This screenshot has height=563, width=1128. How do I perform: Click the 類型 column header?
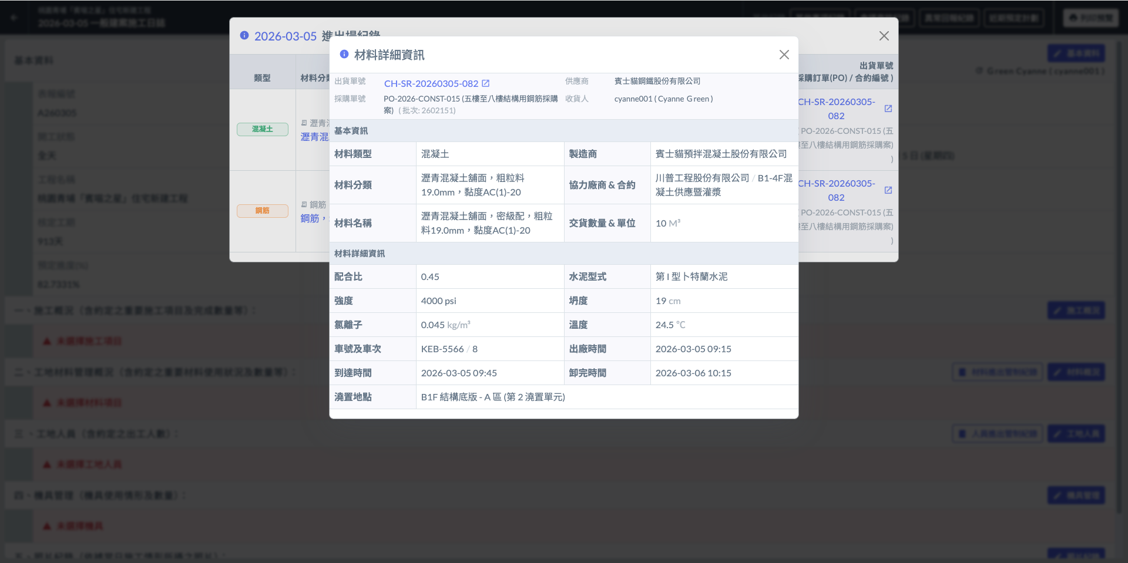pos(262,77)
